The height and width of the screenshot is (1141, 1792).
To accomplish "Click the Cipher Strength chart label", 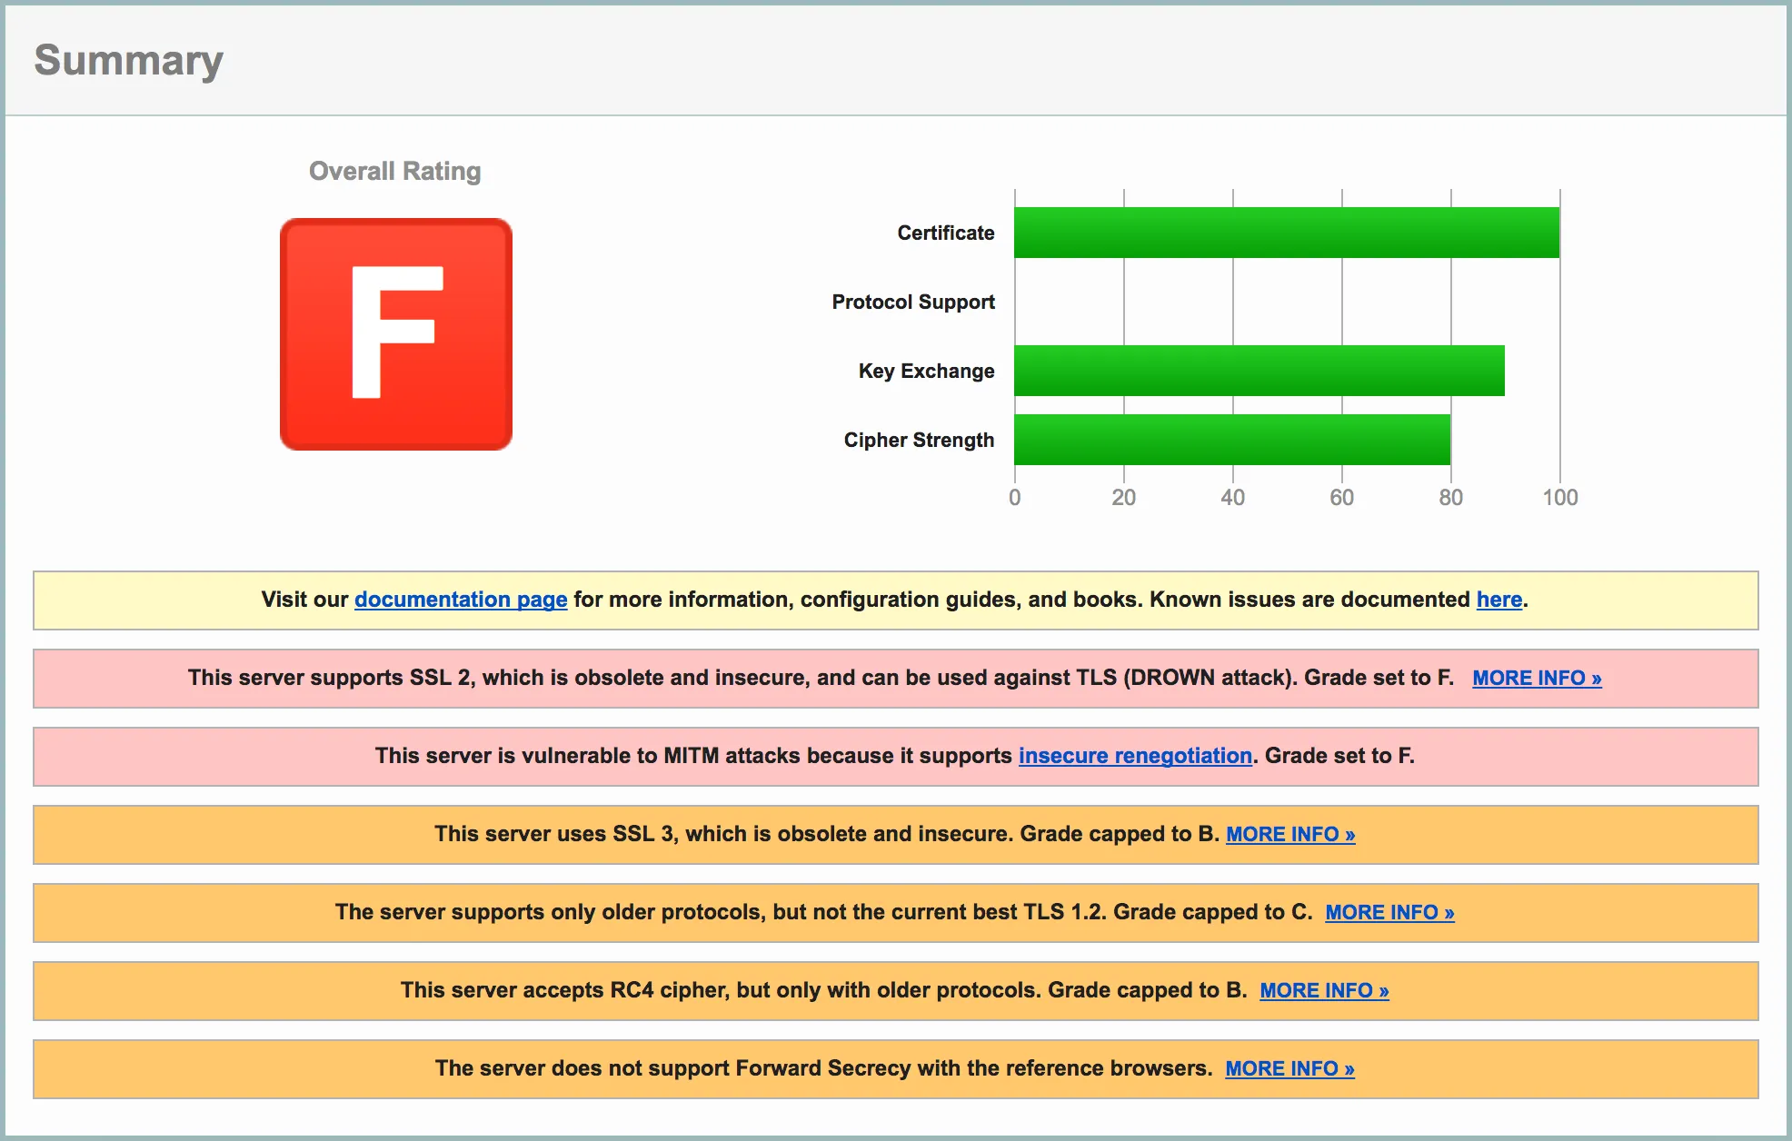I will (919, 440).
